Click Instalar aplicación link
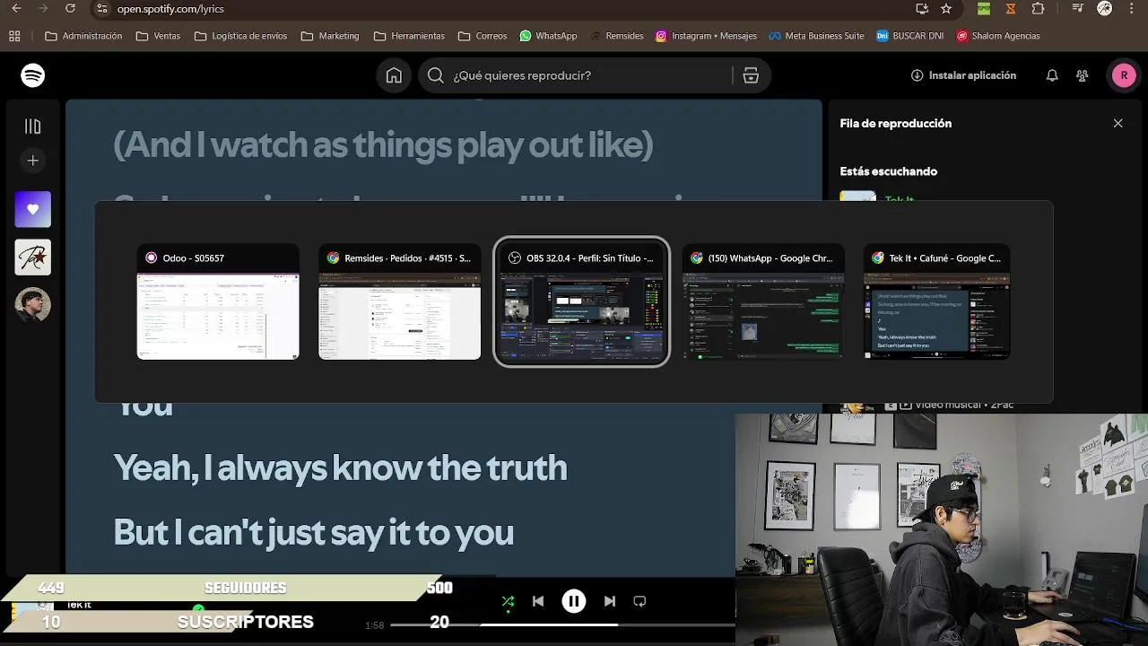Viewport: 1148px width, 646px height. 963,75
